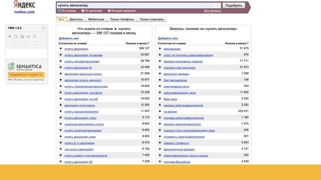321x180 pixels.
Task: Open YWA 1.8.2 settings gear
Action: tap(44, 28)
